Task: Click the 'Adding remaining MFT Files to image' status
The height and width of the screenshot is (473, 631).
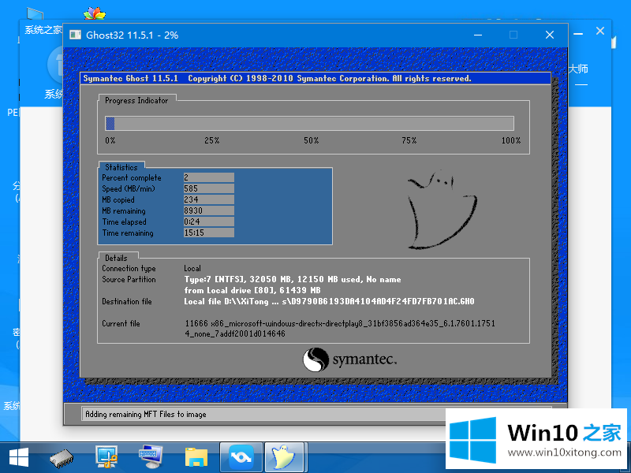Action: click(x=146, y=415)
